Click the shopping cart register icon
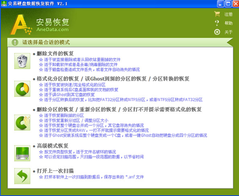The width and height of the screenshot is (239, 196). (217, 14)
